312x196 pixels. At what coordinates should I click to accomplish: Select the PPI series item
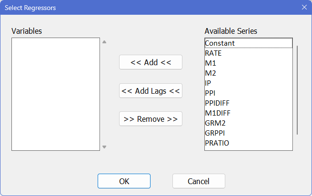(x=210, y=93)
